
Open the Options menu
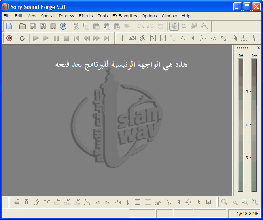(x=149, y=16)
